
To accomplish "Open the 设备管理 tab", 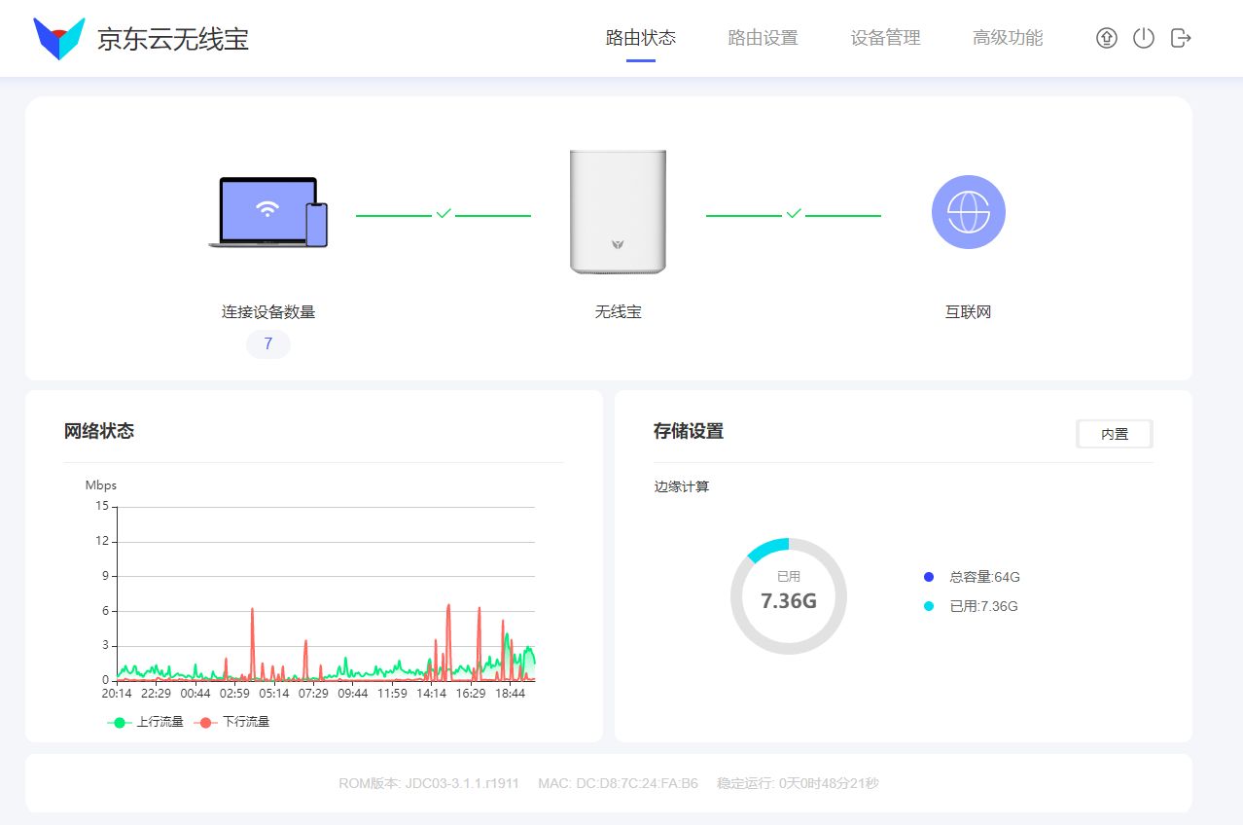I will pos(885,39).
